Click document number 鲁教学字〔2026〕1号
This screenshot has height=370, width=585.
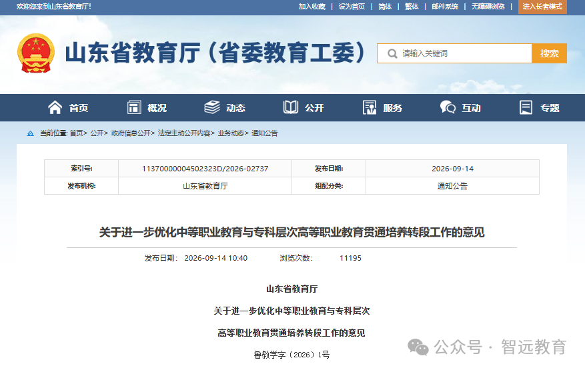[x=291, y=355]
